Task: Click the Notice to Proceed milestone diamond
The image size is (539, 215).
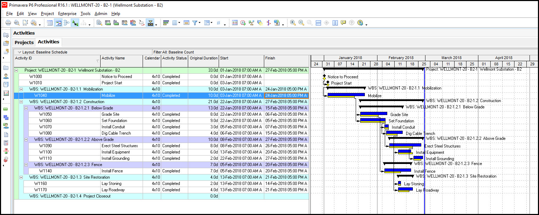Action: pos(325,76)
